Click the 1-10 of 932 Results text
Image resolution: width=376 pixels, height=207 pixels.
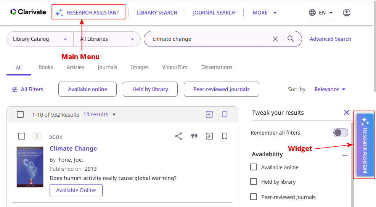tap(56, 115)
